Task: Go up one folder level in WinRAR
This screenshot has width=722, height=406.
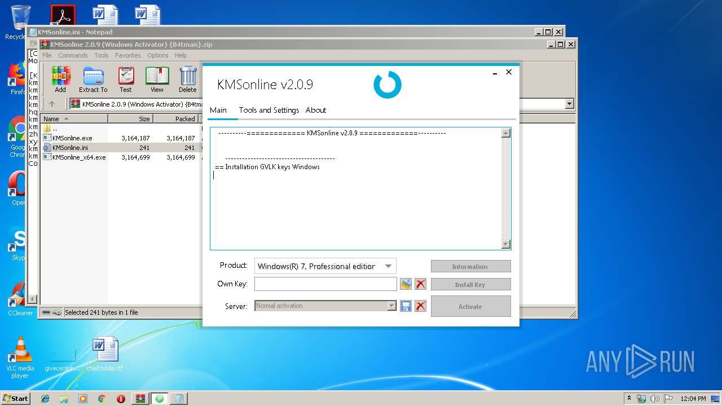Action: [52, 104]
